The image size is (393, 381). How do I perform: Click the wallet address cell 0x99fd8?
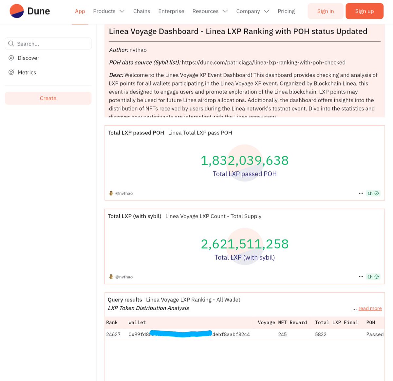(189, 334)
